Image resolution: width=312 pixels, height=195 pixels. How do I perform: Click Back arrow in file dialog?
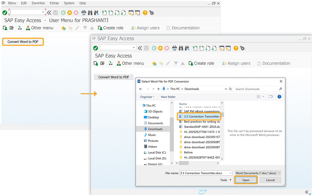[x=141, y=89]
